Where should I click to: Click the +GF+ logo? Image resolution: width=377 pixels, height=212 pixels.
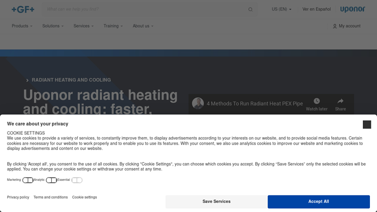[23, 9]
